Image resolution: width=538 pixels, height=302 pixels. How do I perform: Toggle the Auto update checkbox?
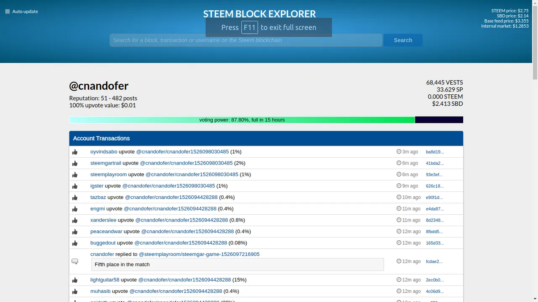pos(8,11)
